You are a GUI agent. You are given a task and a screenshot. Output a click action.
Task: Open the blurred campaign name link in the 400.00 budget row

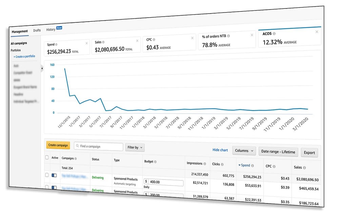click(x=74, y=176)
